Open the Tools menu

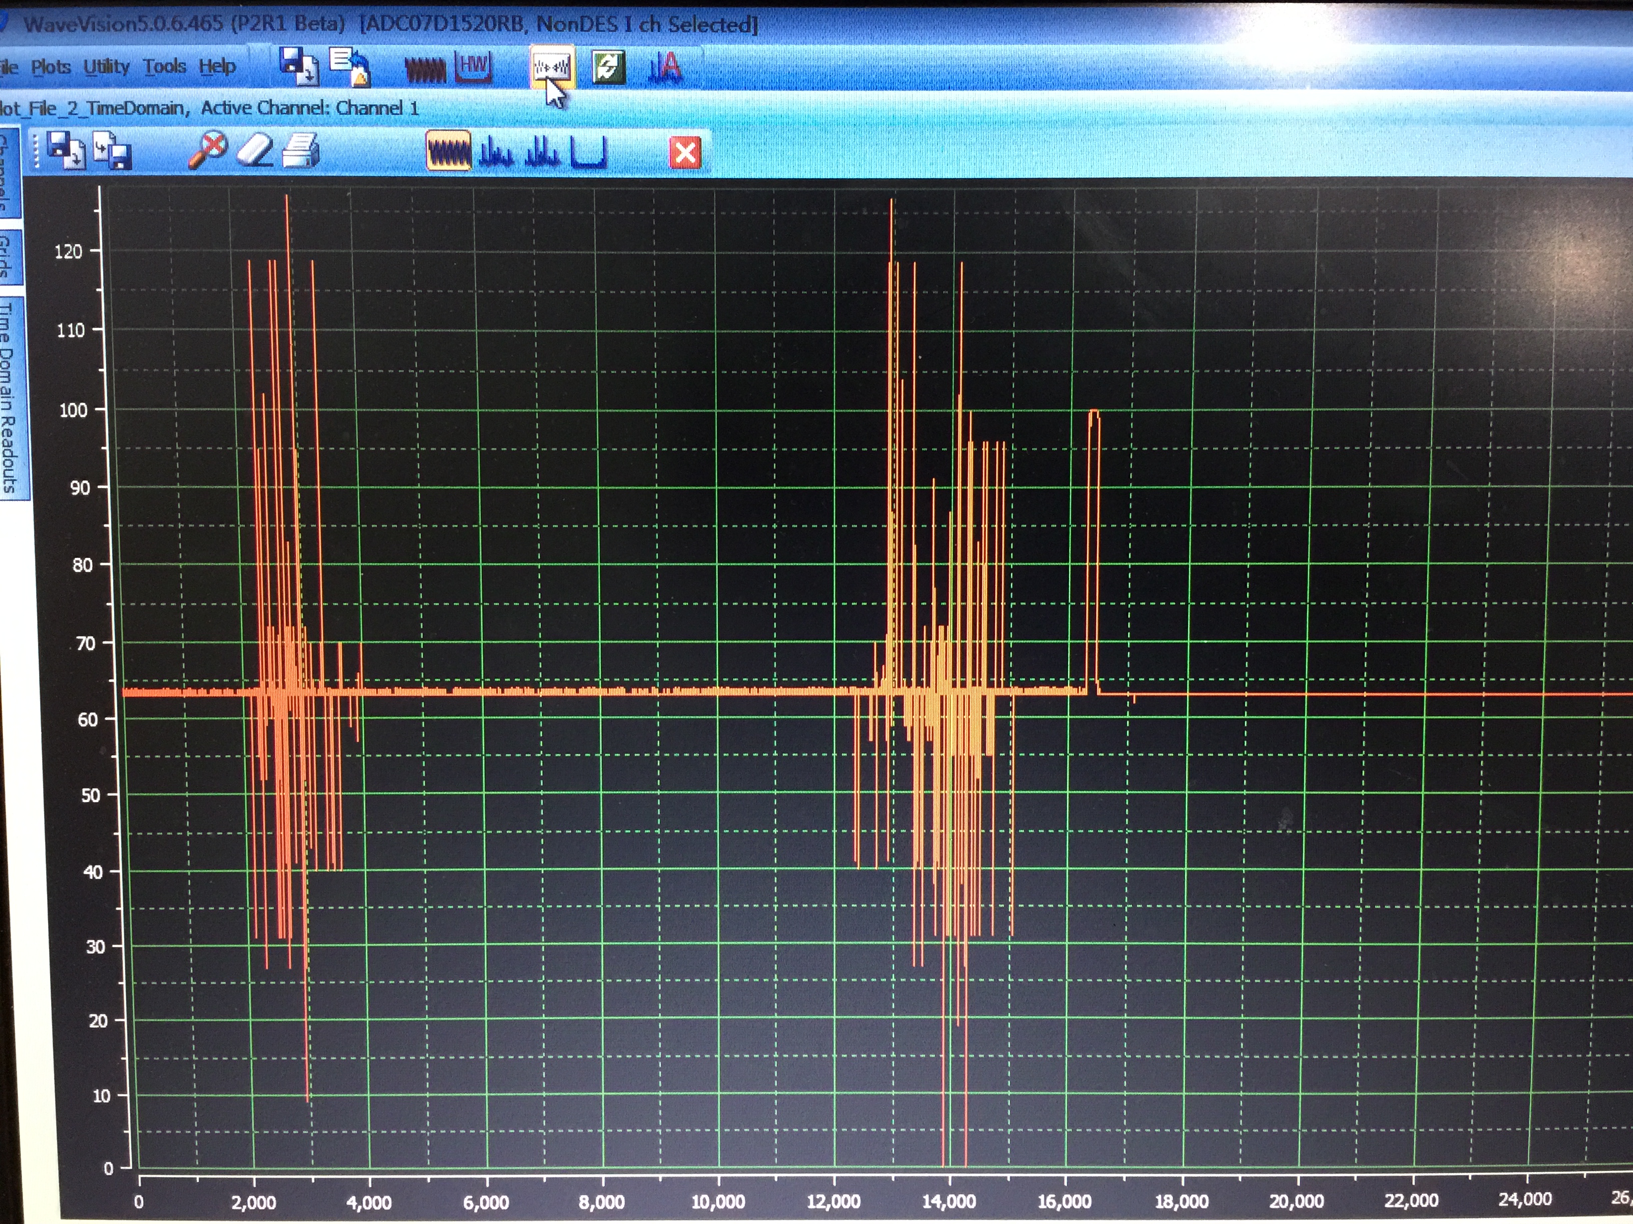click(164, 67)
